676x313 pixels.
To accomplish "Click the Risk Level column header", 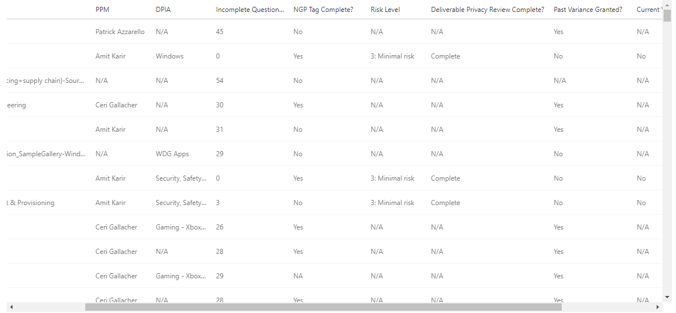I will click(385, 10).
